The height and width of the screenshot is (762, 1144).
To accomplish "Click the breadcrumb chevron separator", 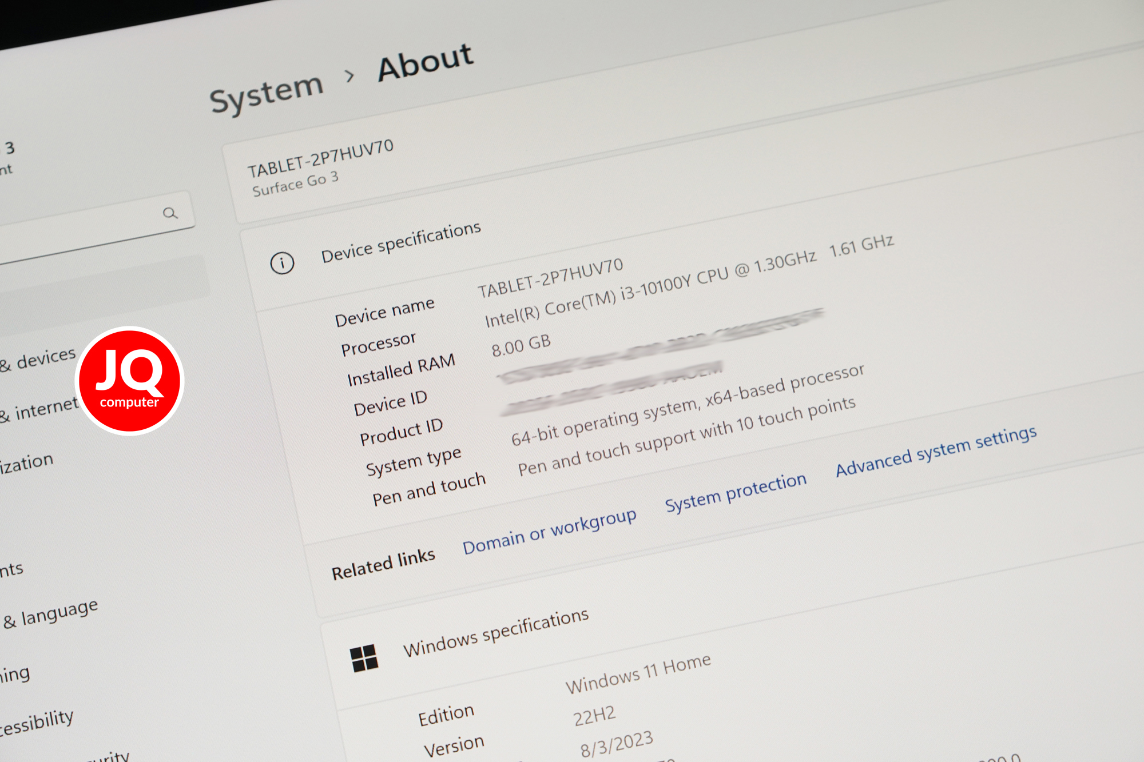I will pyautogui.click(x=349, y=75).
